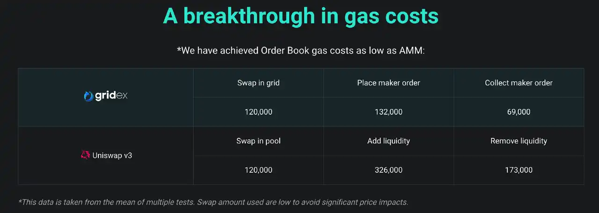Click the 'Remove liquidity' cell

[519, 141]
